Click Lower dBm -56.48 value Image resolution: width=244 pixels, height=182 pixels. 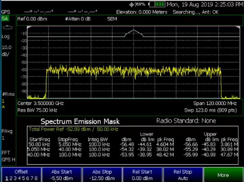coord(127,144)
